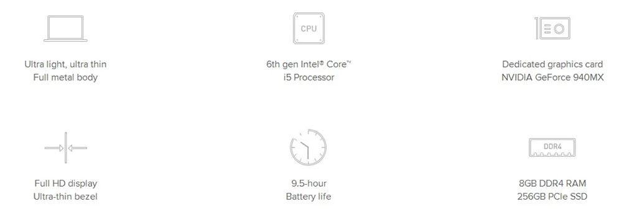Select the '256GB PCIe SSD' text
622x224 pixels.
click(x=552, y=196)
